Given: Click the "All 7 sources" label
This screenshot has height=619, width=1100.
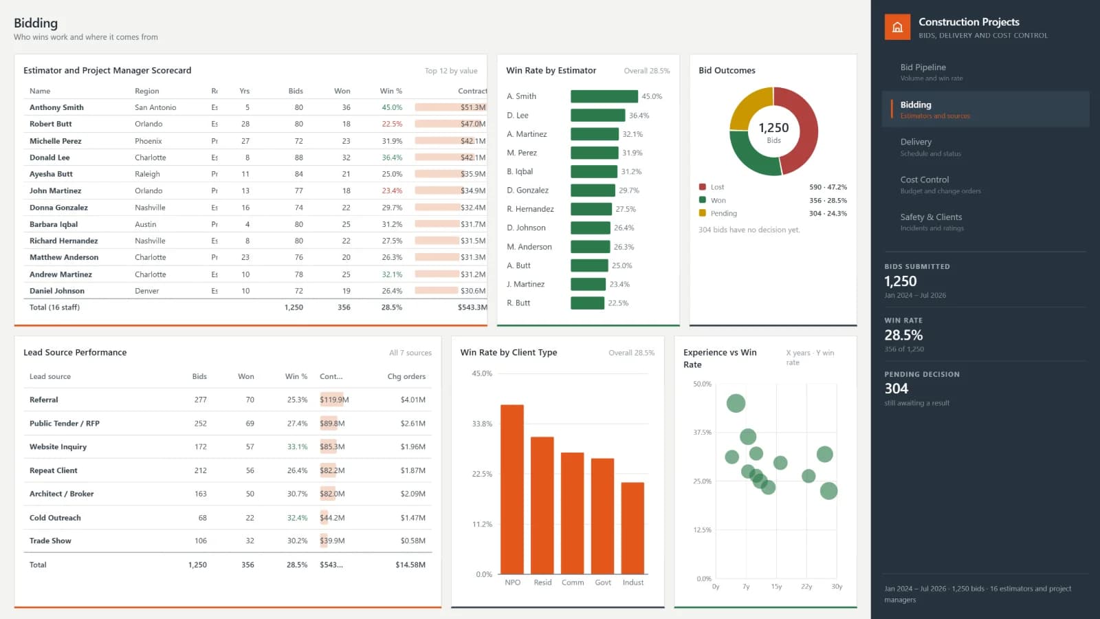Looking at the screenshot, I should coord(410,353).
